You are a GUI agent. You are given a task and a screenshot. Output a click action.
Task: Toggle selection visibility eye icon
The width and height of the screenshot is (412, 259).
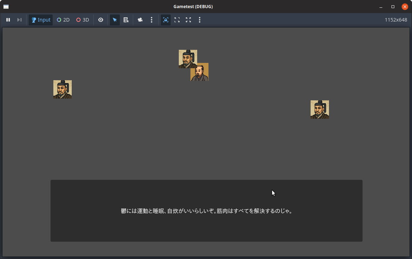[101, 20]
